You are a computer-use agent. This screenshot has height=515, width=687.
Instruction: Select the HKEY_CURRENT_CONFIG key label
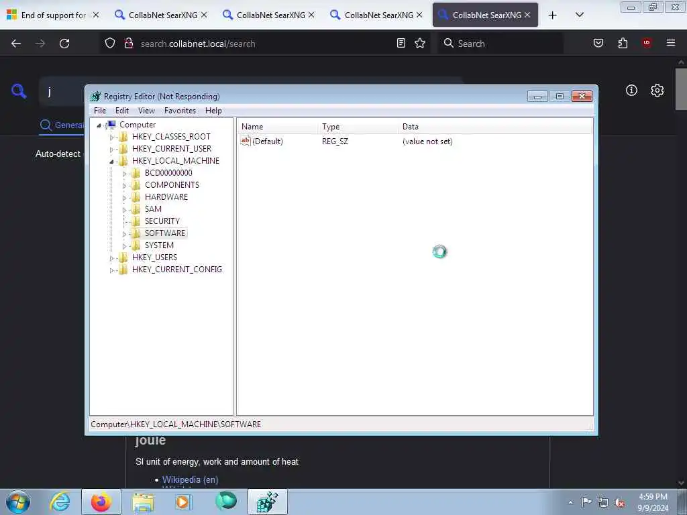(177, 270)
